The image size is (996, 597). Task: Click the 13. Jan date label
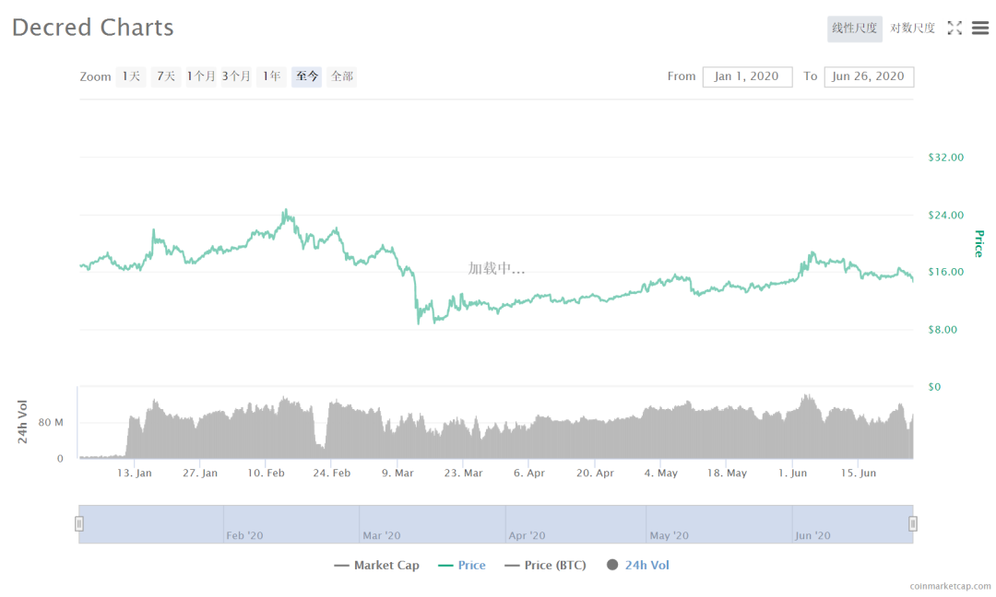[135, 474]
